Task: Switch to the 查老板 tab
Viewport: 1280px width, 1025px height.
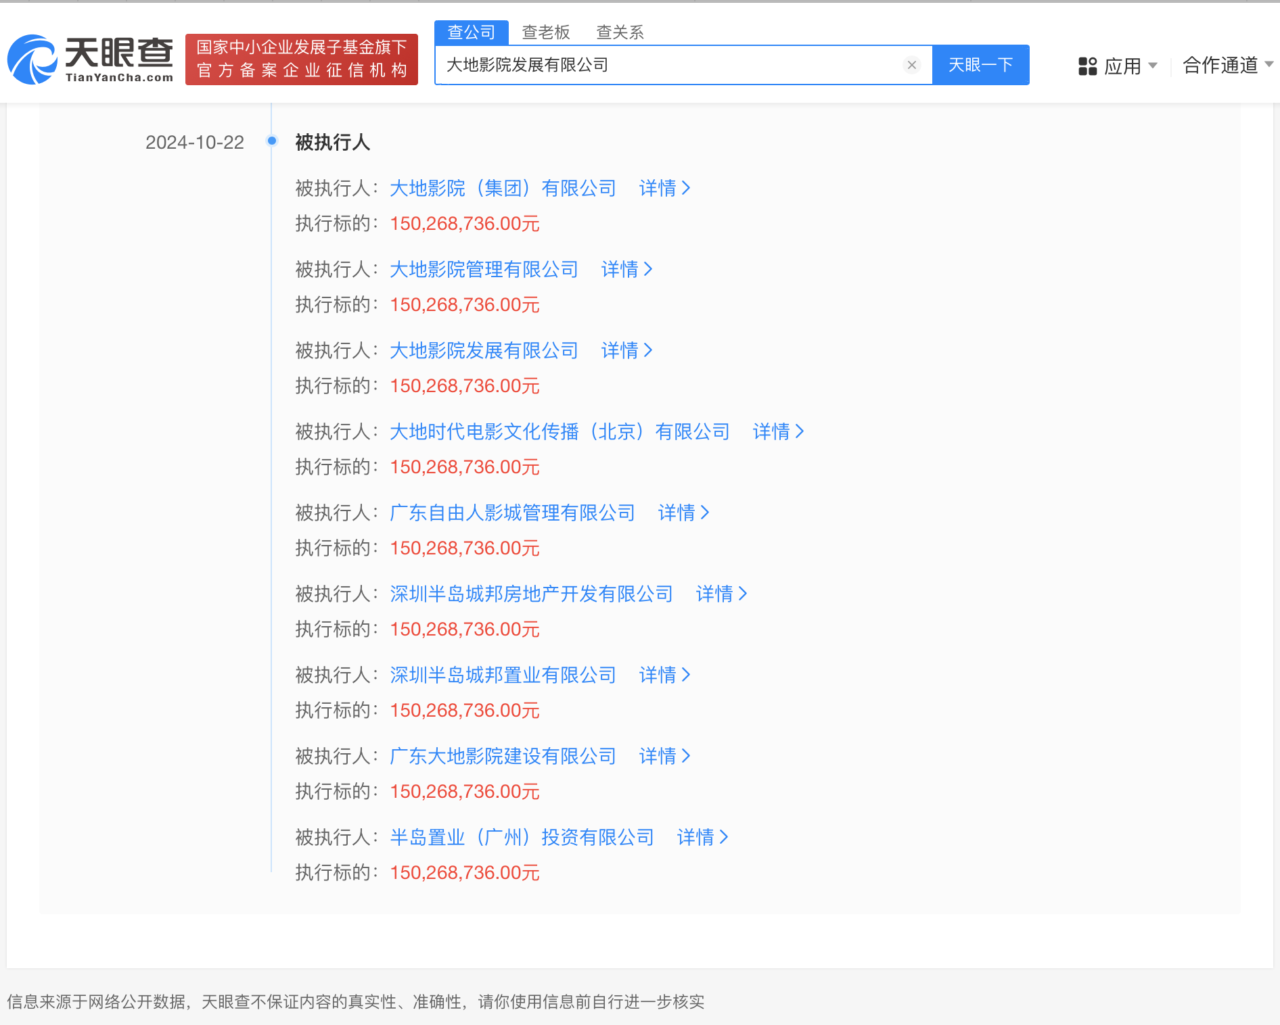Action: (546, 32)
